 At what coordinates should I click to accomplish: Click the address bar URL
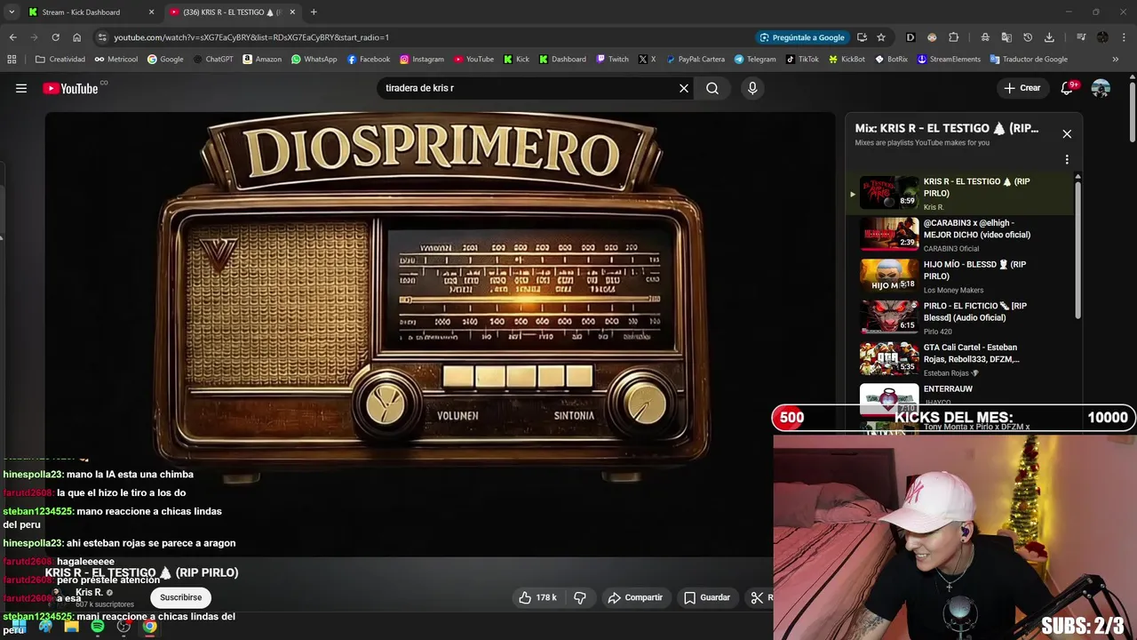[251, 37]
